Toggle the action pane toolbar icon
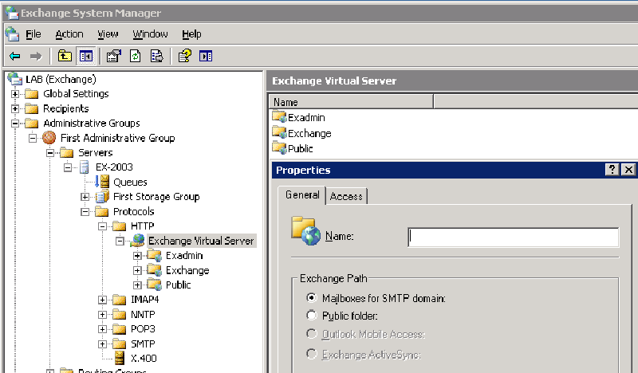 click(206, 56)
